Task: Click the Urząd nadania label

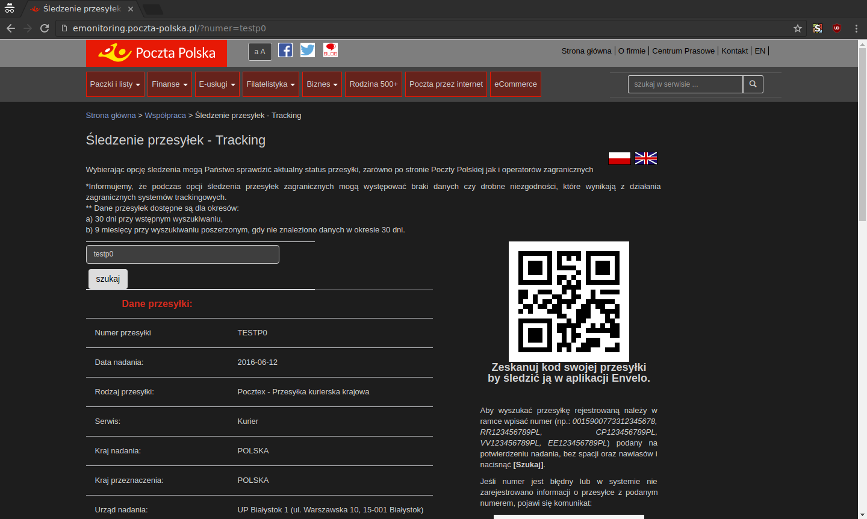Action: tap(121, 510)
